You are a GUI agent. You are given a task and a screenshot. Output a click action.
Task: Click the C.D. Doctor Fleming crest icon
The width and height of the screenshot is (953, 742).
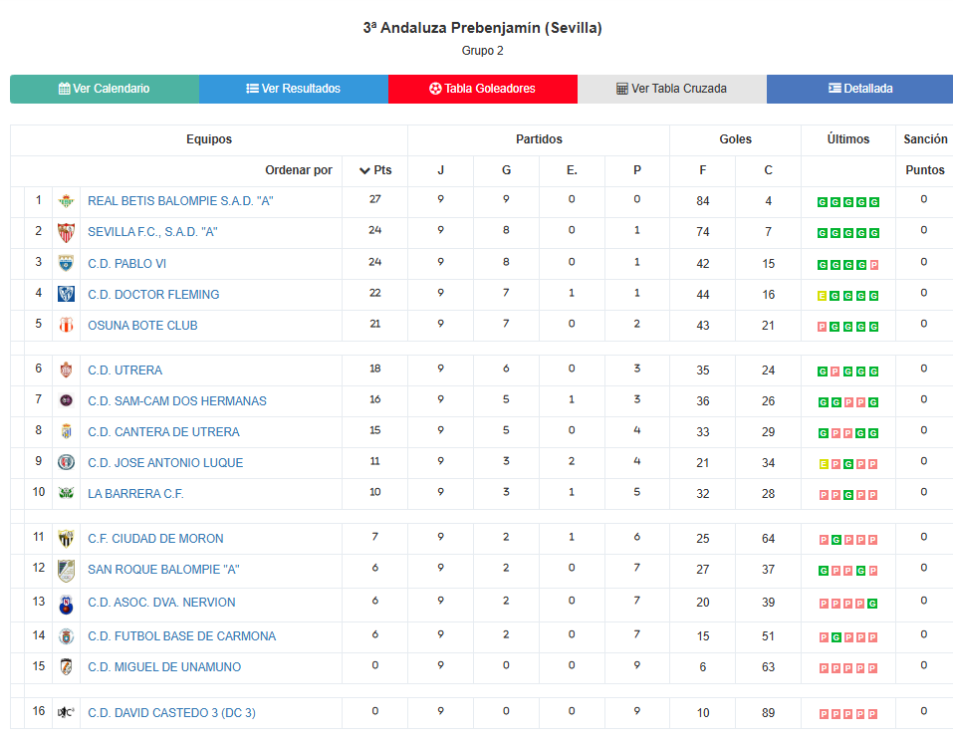[67, 294]
